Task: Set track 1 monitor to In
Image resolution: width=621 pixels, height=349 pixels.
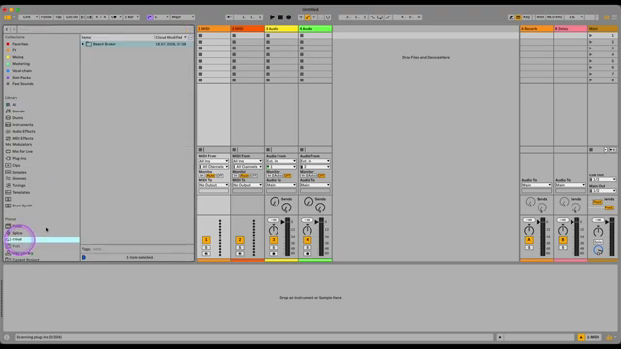Action: click(202, 175)
